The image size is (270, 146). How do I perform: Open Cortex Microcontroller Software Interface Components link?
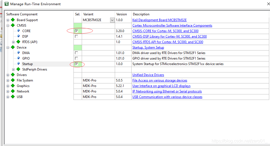coord(172,26)
